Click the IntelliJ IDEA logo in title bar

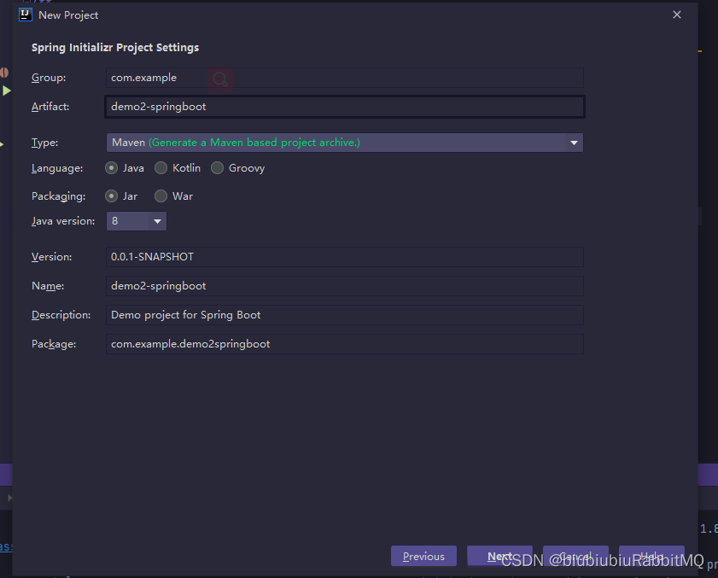click(x=25, y=15)
